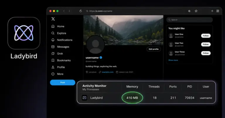This screenshot has width=225, height=118.
Task: Follow User One
Action: pos(206,36)
